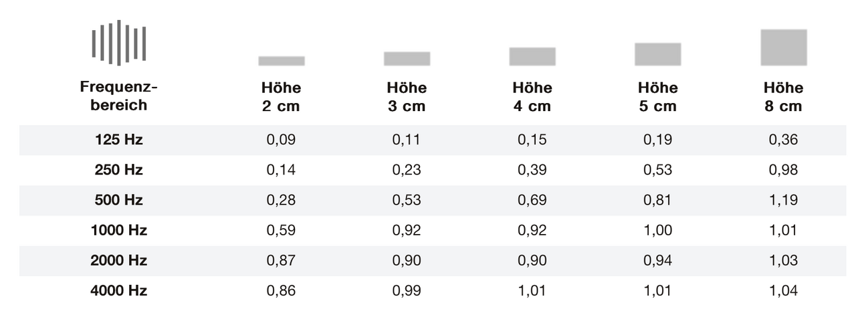Click the value 0,59 for 1000 Hz

pos(281,231)
